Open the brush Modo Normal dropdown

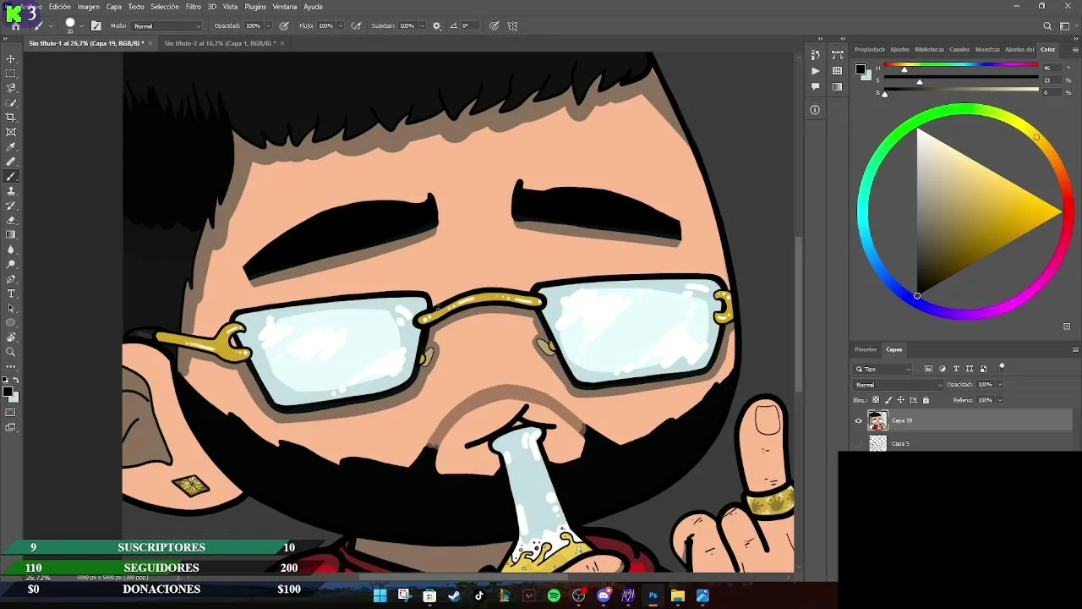167,26
